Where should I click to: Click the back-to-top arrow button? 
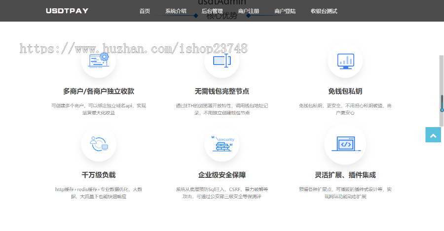click(x=433, y=134)
